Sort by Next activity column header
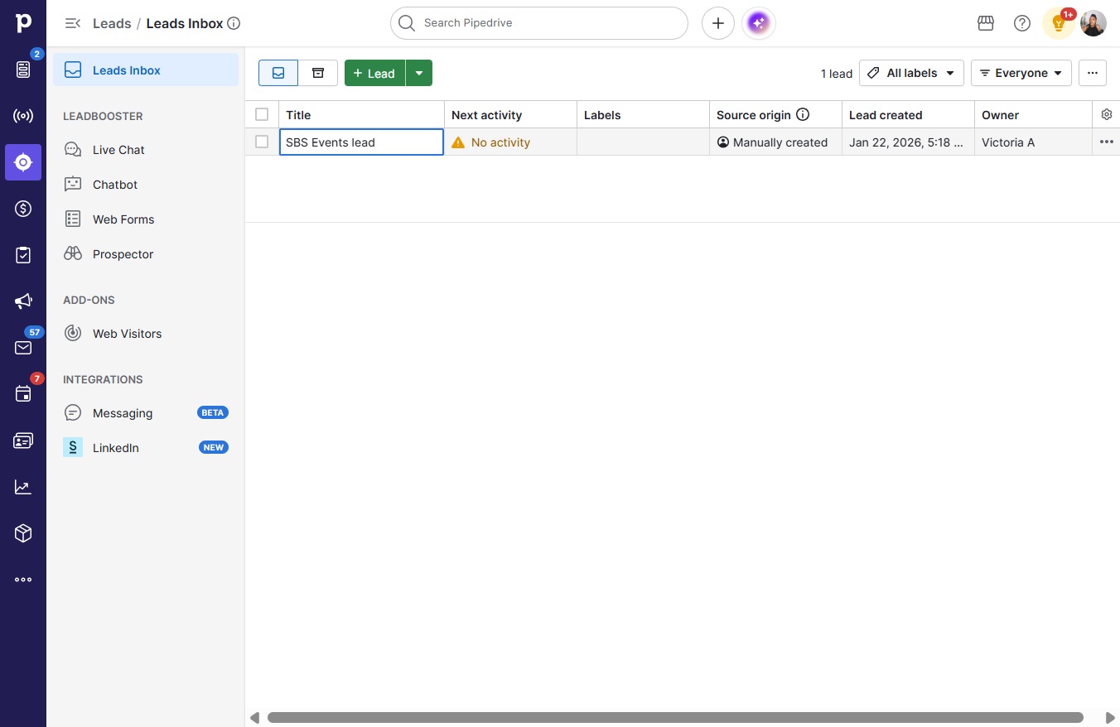1120x727 pixels. 510,115
